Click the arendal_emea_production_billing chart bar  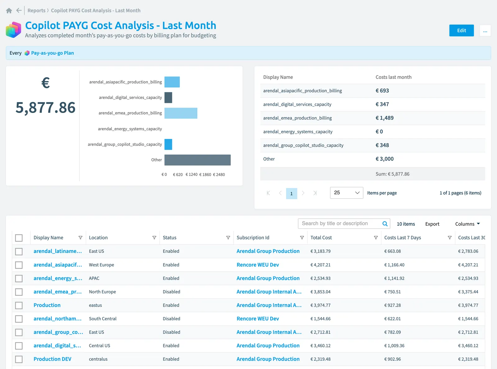[x=181, y=113]
